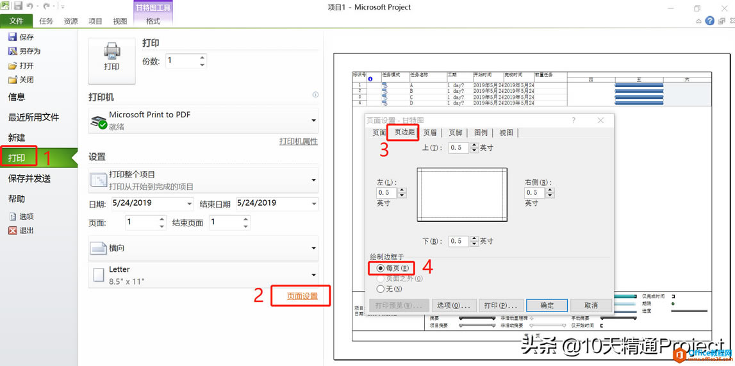735x366 pixels.
Task: Click the Cancel button in dialog
Action: click(591, 305)
